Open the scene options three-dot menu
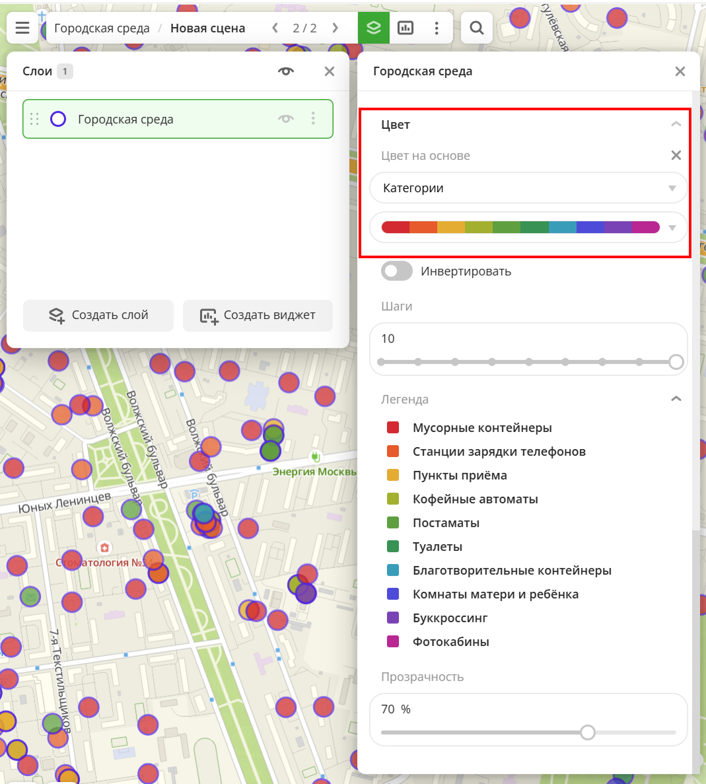 tap(437, 28)
